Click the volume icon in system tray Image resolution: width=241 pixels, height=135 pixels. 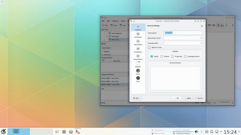(196, 132)
